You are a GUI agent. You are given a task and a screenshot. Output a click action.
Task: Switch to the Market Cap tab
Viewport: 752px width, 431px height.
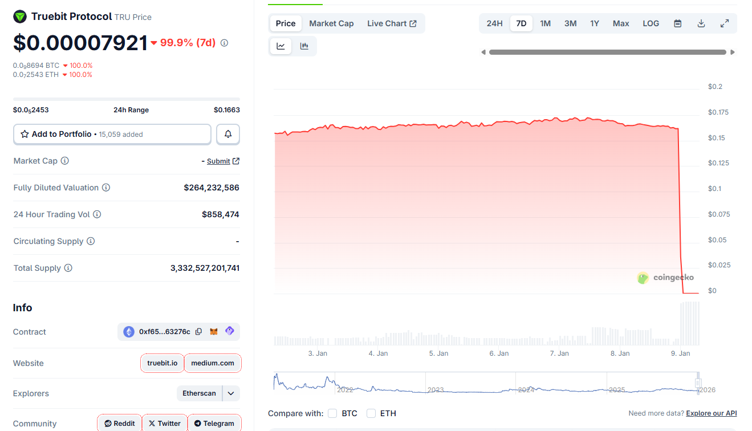(331, 23)
